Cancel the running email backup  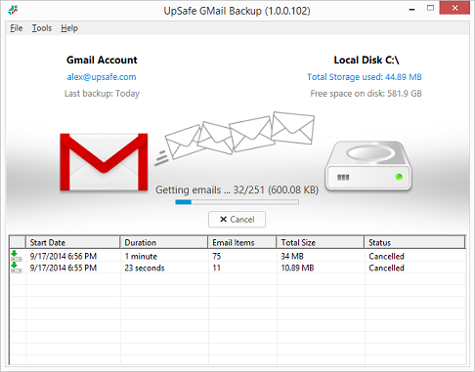click(x=237, y=220)
